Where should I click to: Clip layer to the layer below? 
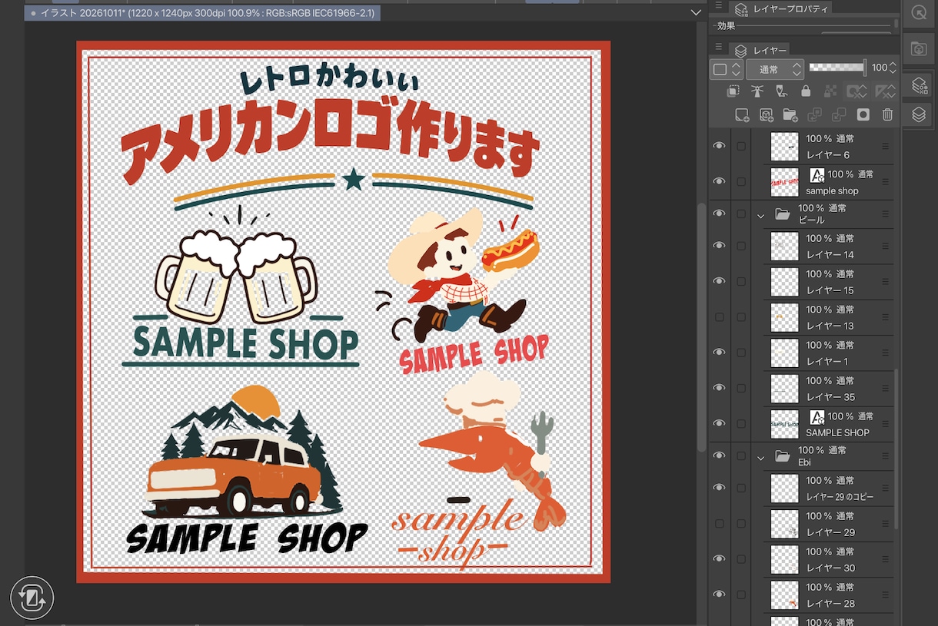[733, 91]
